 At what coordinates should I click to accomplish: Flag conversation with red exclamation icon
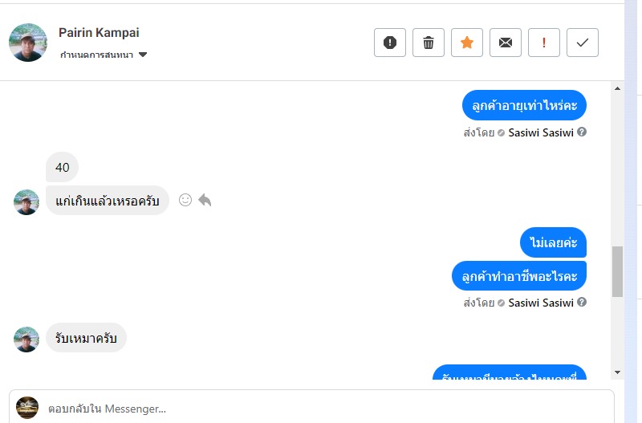[x=544, y=43]
